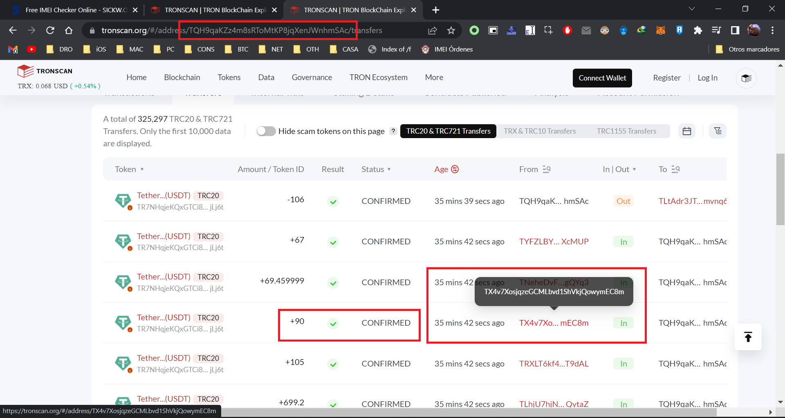This screenshot has width=785, height=418.
Task: Open the IMEI Órdenes bookmark
Action: (x=447, y=49)
